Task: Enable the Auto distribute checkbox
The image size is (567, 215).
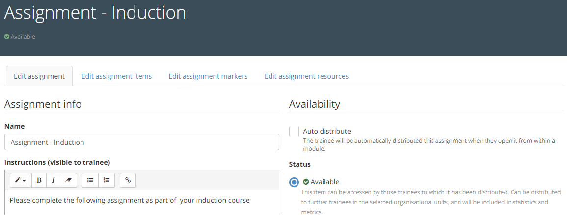Action: [294, 132]
